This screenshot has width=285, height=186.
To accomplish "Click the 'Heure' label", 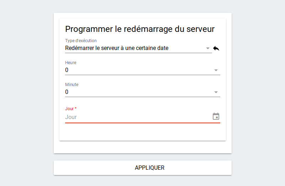I will tap(71, 63).
